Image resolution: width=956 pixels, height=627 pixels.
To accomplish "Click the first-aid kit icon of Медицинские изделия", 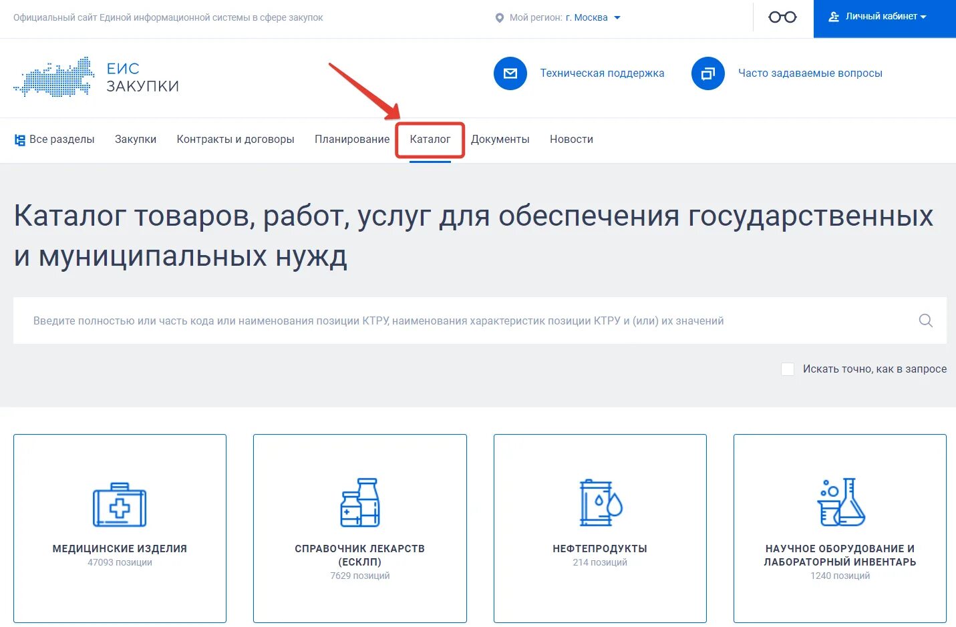I will point(120,505).
